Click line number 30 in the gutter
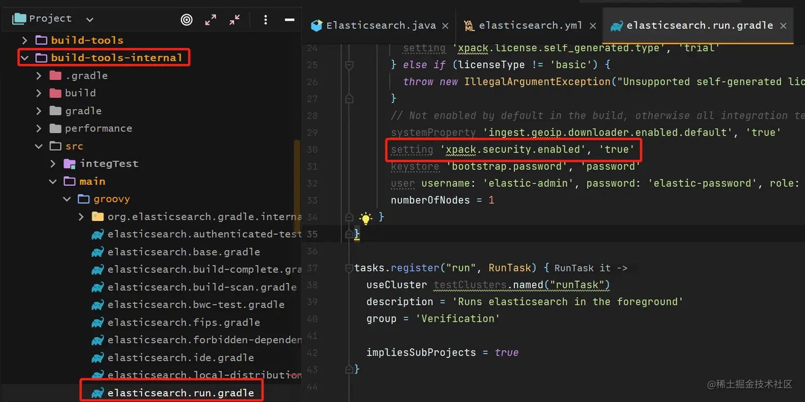The width and height of the screenshot is (805, 402). pos(312,150)
